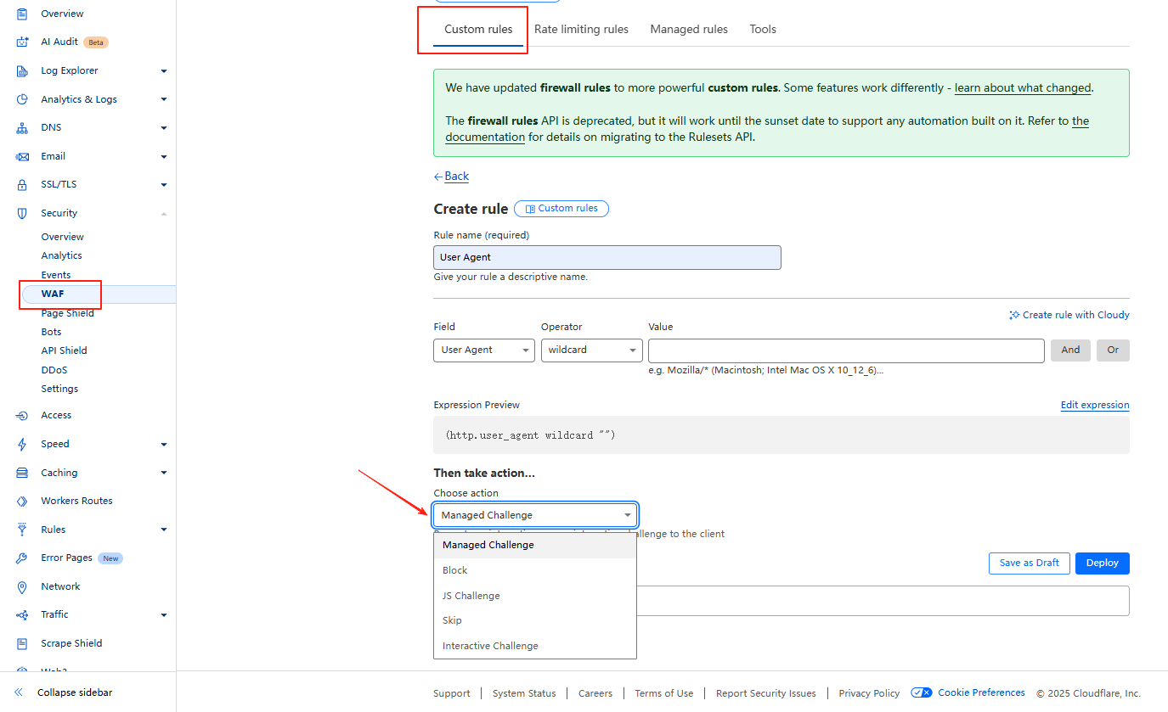Open Cookie Preferences in the footer
This screenshot has width=1168, height=712.
pos(980,692)
